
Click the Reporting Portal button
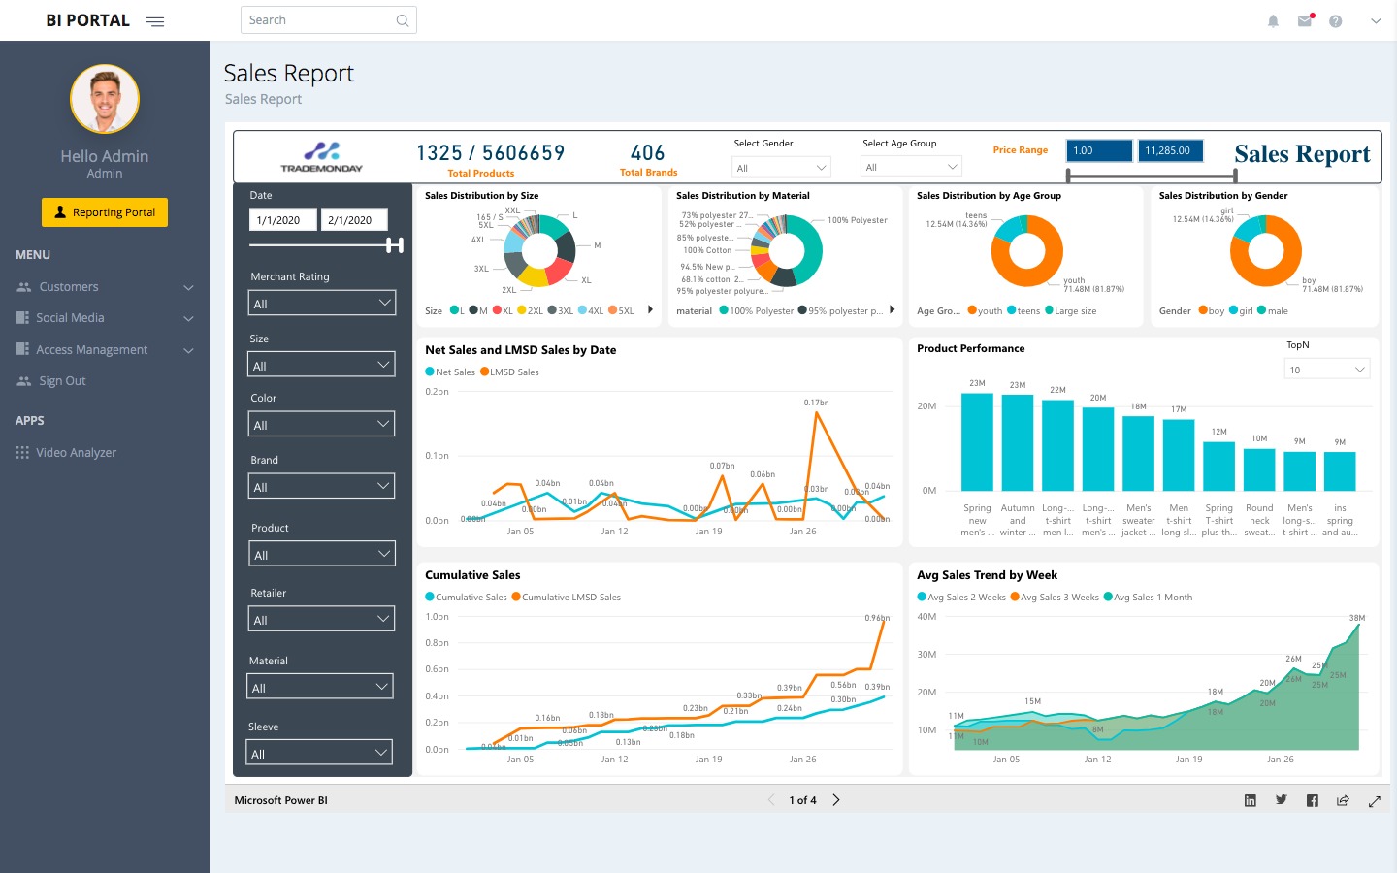(105, 212)
